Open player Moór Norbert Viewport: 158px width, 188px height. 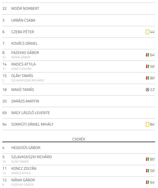[25, 8]
